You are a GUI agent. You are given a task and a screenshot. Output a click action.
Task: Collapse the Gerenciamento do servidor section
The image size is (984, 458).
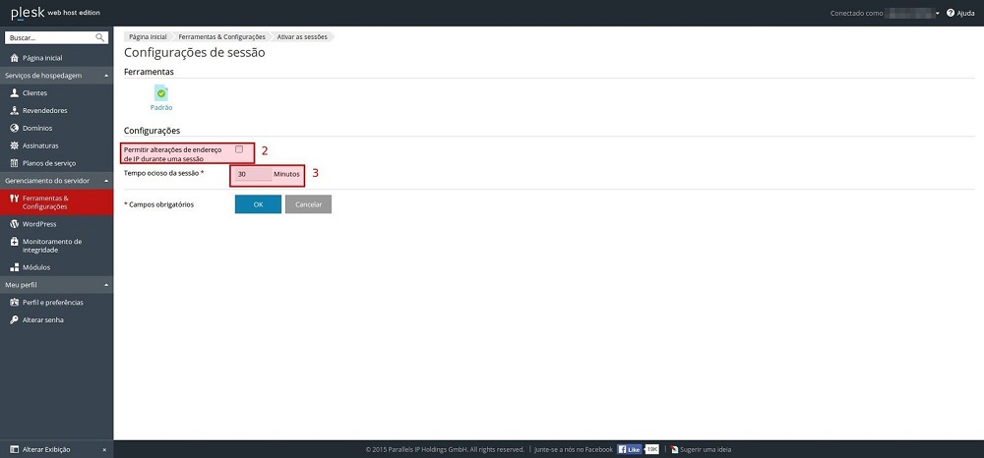106,181
